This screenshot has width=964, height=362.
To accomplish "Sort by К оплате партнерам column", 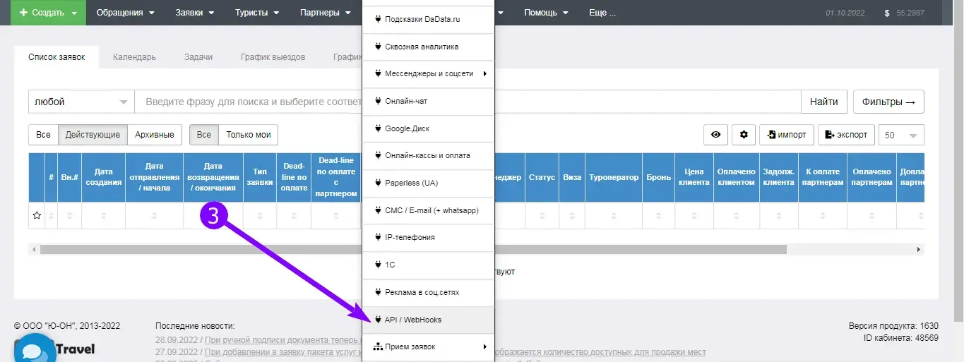I will click(823, 177).
